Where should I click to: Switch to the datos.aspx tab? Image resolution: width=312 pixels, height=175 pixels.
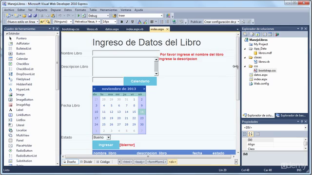112,29
